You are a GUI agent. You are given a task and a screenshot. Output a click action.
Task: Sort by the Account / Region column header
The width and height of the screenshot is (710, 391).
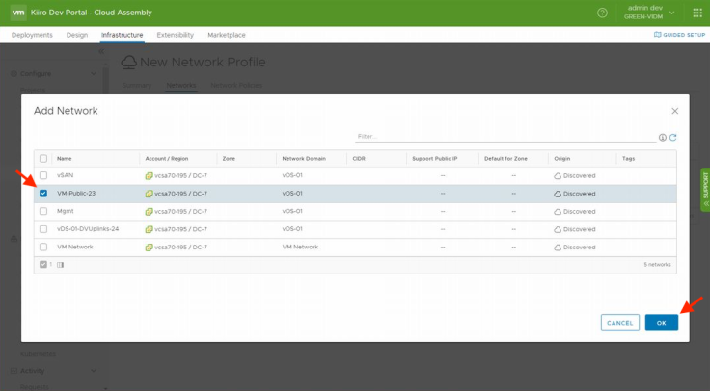point(167,159)
